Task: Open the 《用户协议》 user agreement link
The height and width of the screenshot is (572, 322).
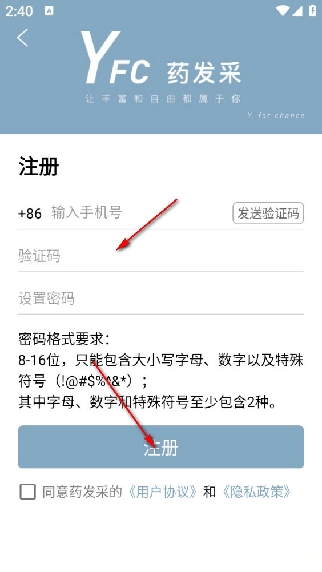Action: [163, 492]
